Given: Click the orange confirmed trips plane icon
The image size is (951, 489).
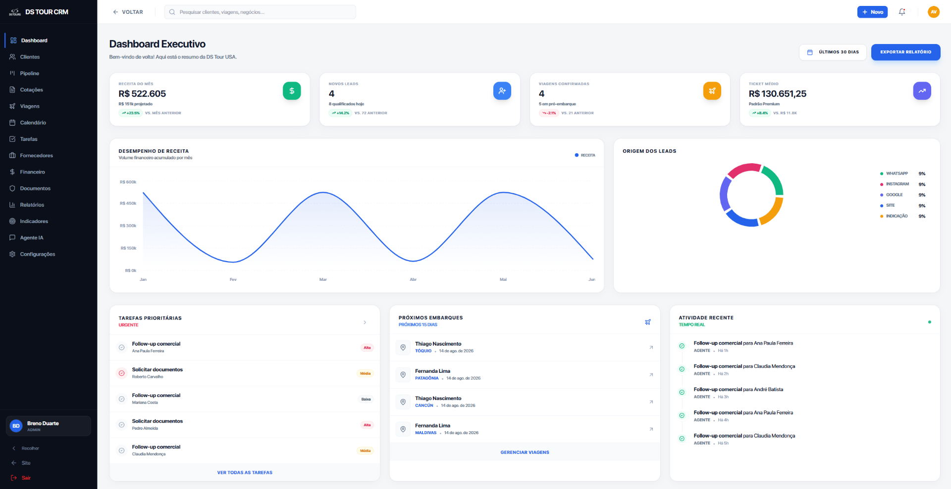Looking at the screenshot, I should 712,90.
